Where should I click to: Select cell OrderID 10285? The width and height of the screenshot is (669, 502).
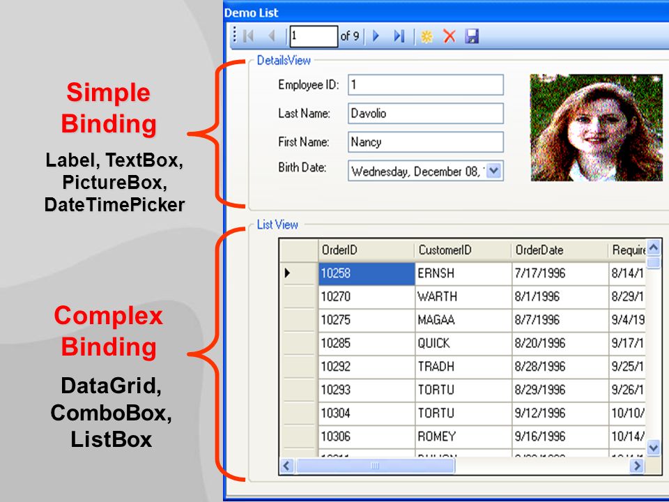[367, 343]
